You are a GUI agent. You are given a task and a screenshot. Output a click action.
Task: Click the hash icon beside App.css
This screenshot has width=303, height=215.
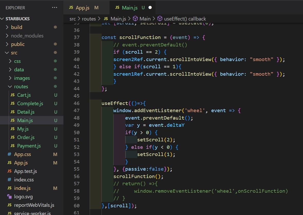click(x=9, y=154)
